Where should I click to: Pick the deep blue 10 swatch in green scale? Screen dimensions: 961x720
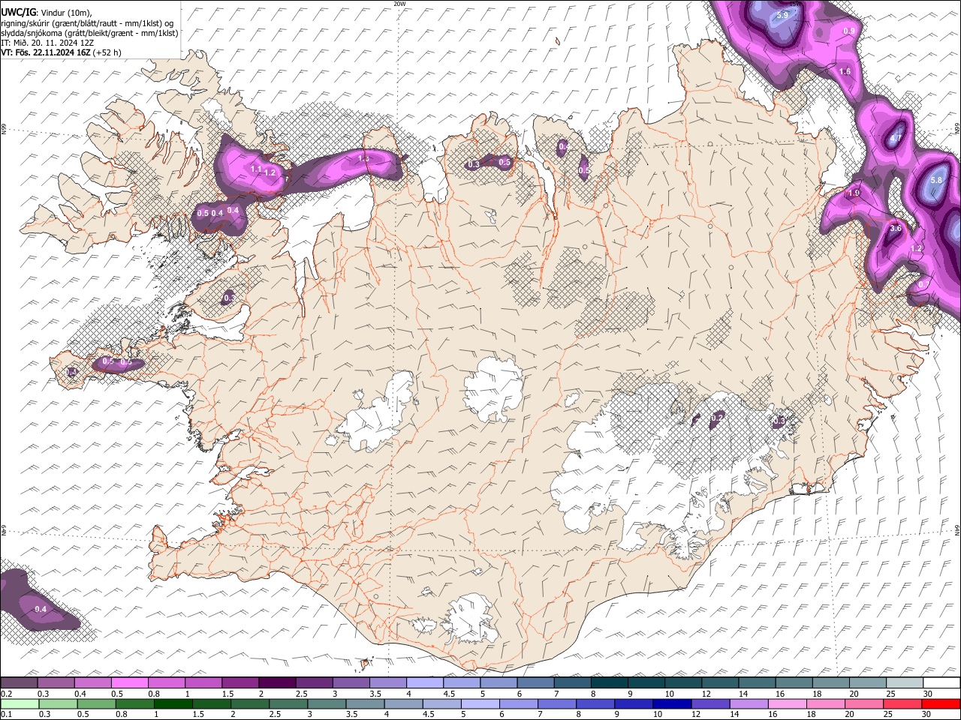coord(673,703)
